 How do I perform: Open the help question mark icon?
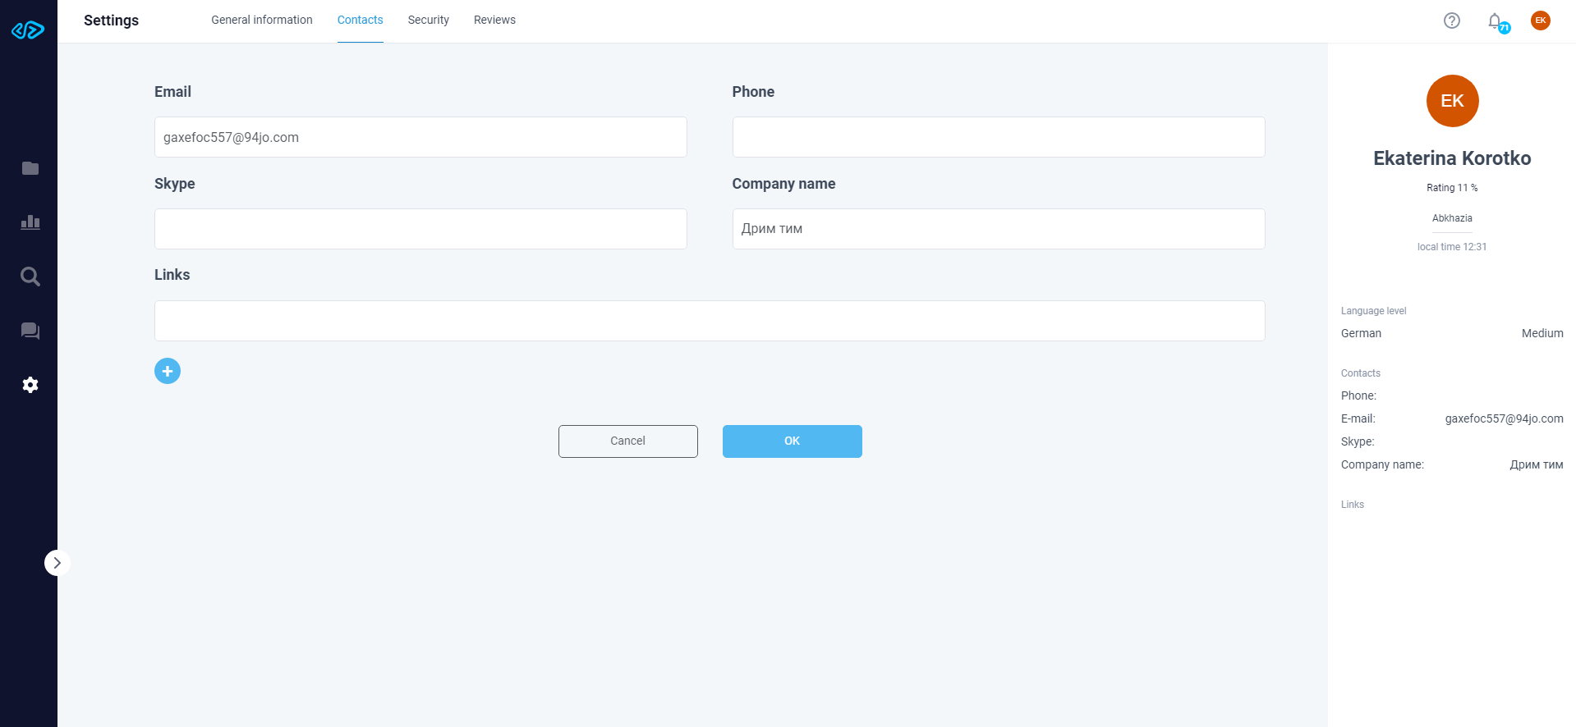tap(1452, 21)
